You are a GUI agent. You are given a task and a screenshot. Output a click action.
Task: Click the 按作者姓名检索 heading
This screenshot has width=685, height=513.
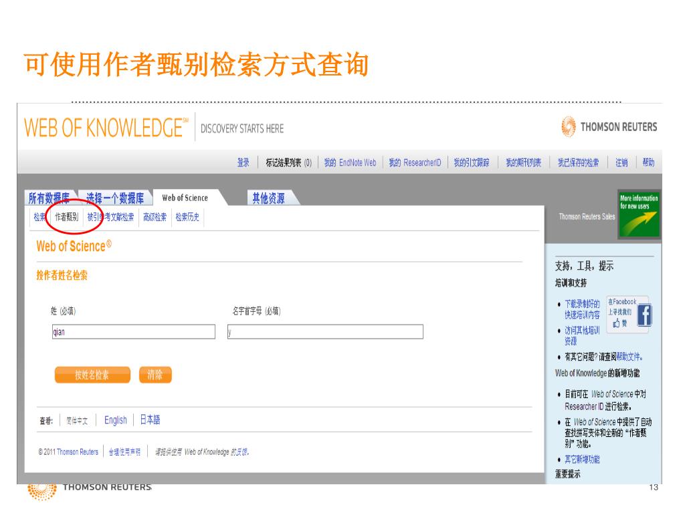tap(62, 275)
